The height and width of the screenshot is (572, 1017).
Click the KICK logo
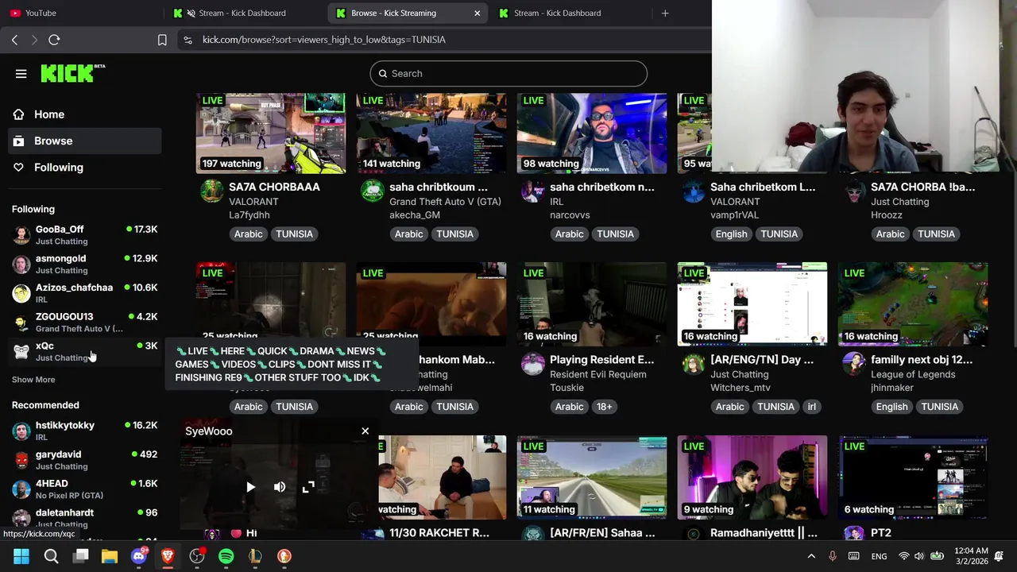73,73
